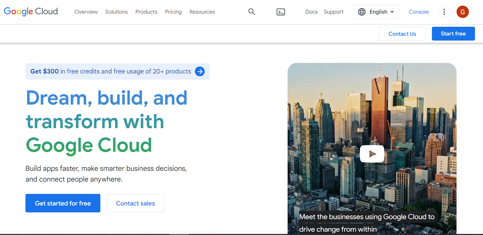Play the city skyline video

372,154
